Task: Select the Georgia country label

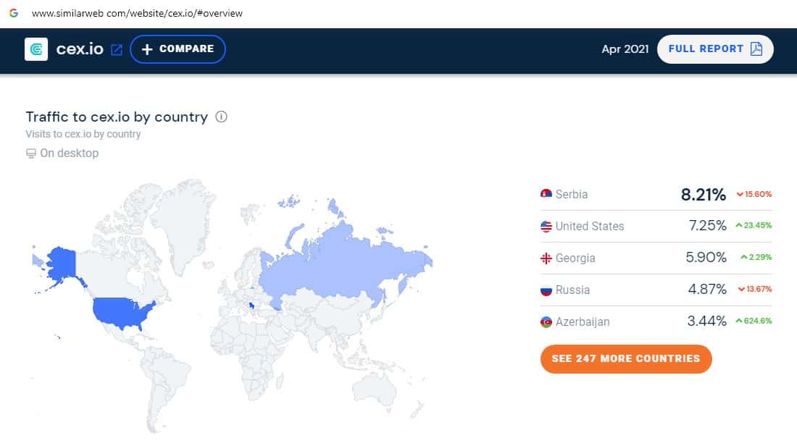Action: (575, 258)
